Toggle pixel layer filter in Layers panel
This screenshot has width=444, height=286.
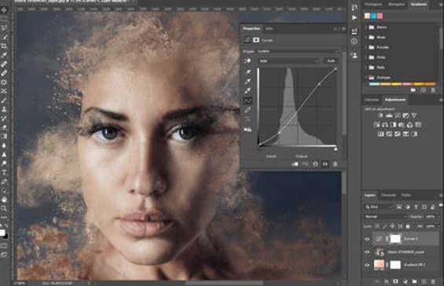tap(399, 207)
